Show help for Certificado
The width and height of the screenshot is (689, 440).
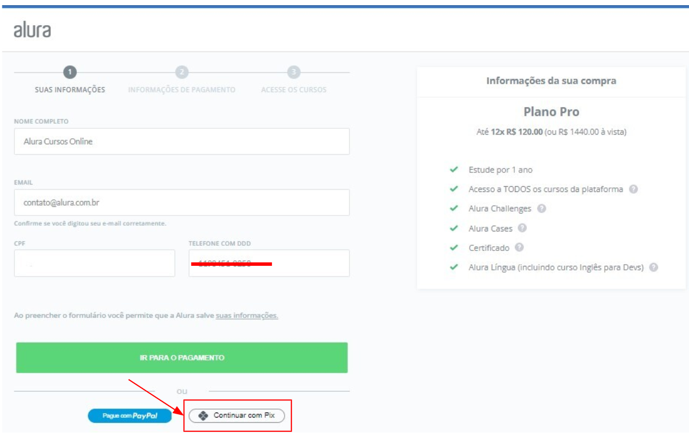519,247
